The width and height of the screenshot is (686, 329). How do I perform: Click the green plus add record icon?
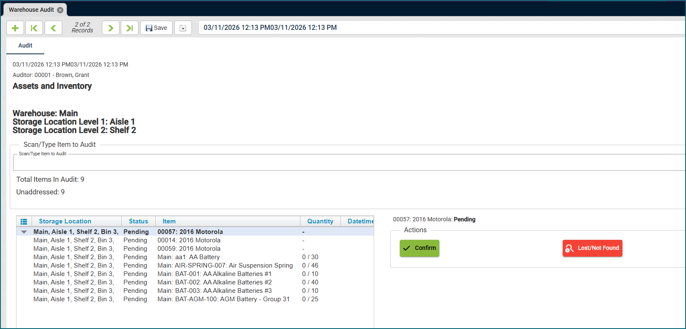click(x=15, y=28)
